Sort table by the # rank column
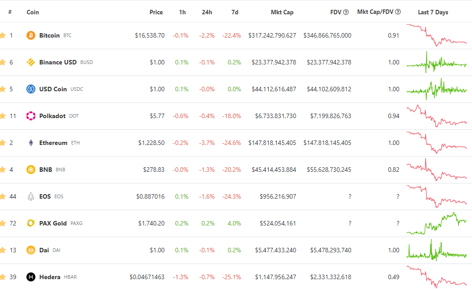Screen dimensions: 472x289 pyautogui.click(x=10, y=12)
